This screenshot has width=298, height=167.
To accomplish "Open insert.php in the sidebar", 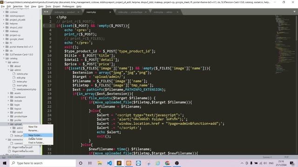I will 22,85.
